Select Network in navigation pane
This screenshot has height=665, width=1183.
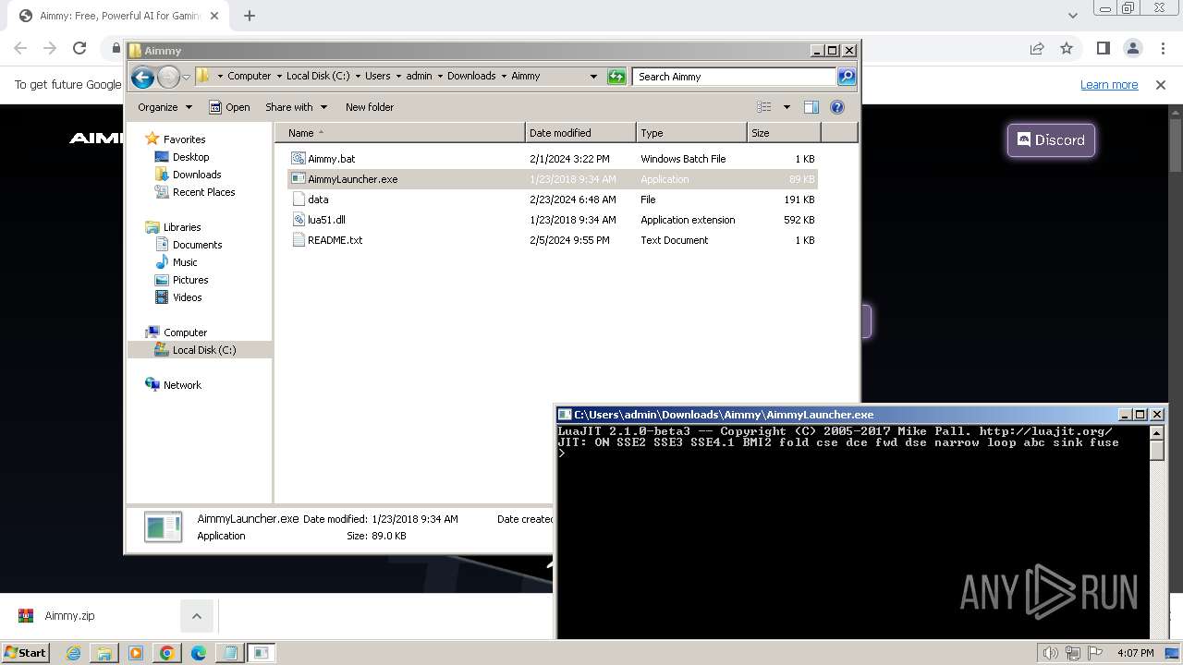point(182,385)
